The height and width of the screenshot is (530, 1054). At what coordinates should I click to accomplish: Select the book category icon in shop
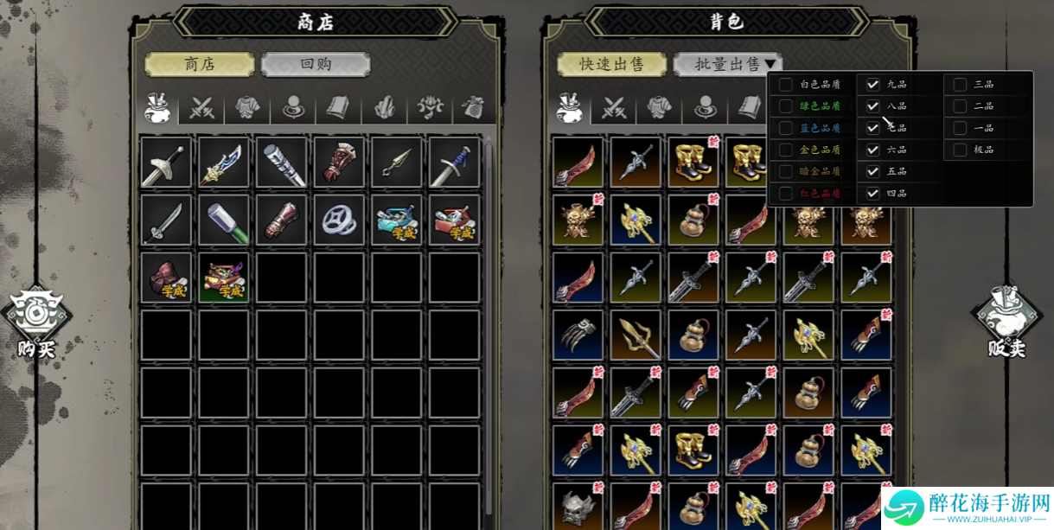(x=338, y=108)
